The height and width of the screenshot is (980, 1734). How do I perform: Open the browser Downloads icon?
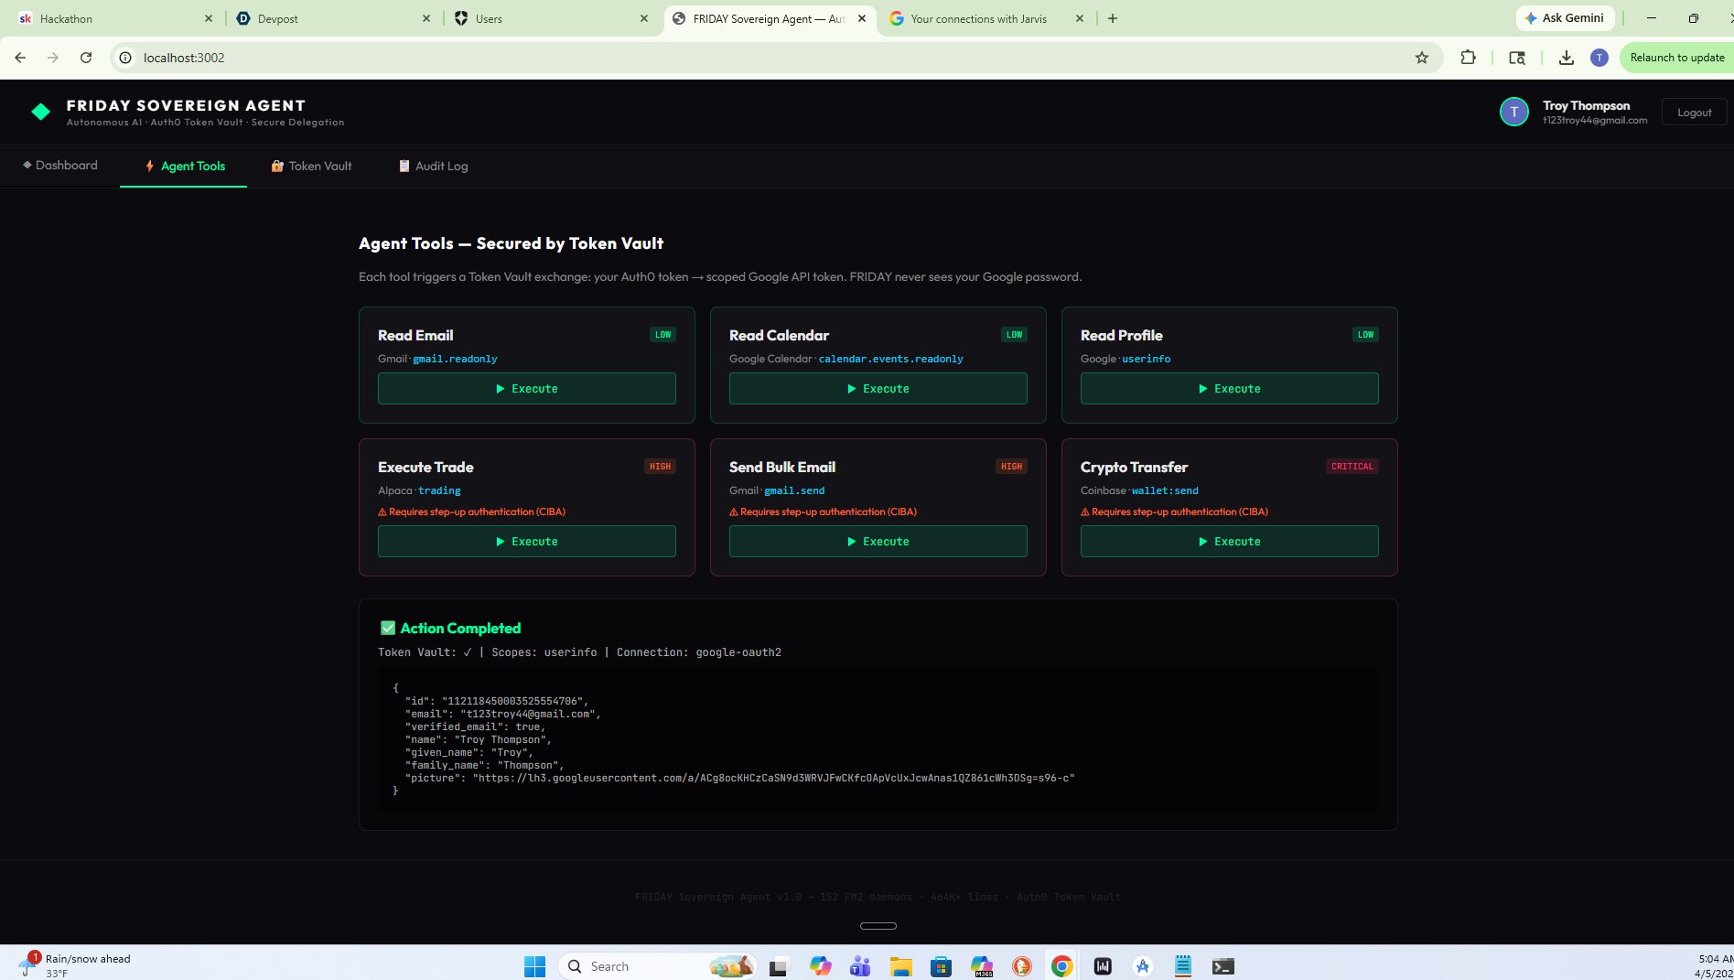[x=1567, y=58]
